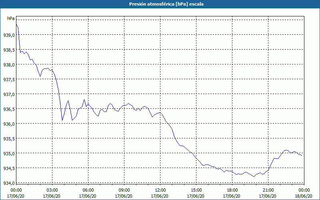Image resolution: width=320 pixels, height=200 pixels.
Task: Click the 09:00 time axis label
Action: (x=124, y=190)
